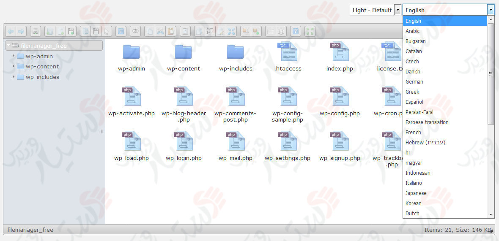Choose French from the language list
499x241 pixels.
(x=445, y=133)
